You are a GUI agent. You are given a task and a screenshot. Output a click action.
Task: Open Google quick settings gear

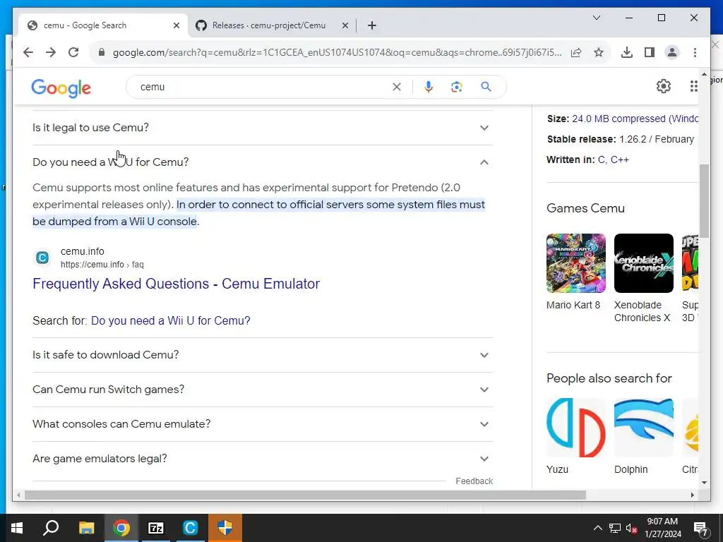click(x=663, y=86)
